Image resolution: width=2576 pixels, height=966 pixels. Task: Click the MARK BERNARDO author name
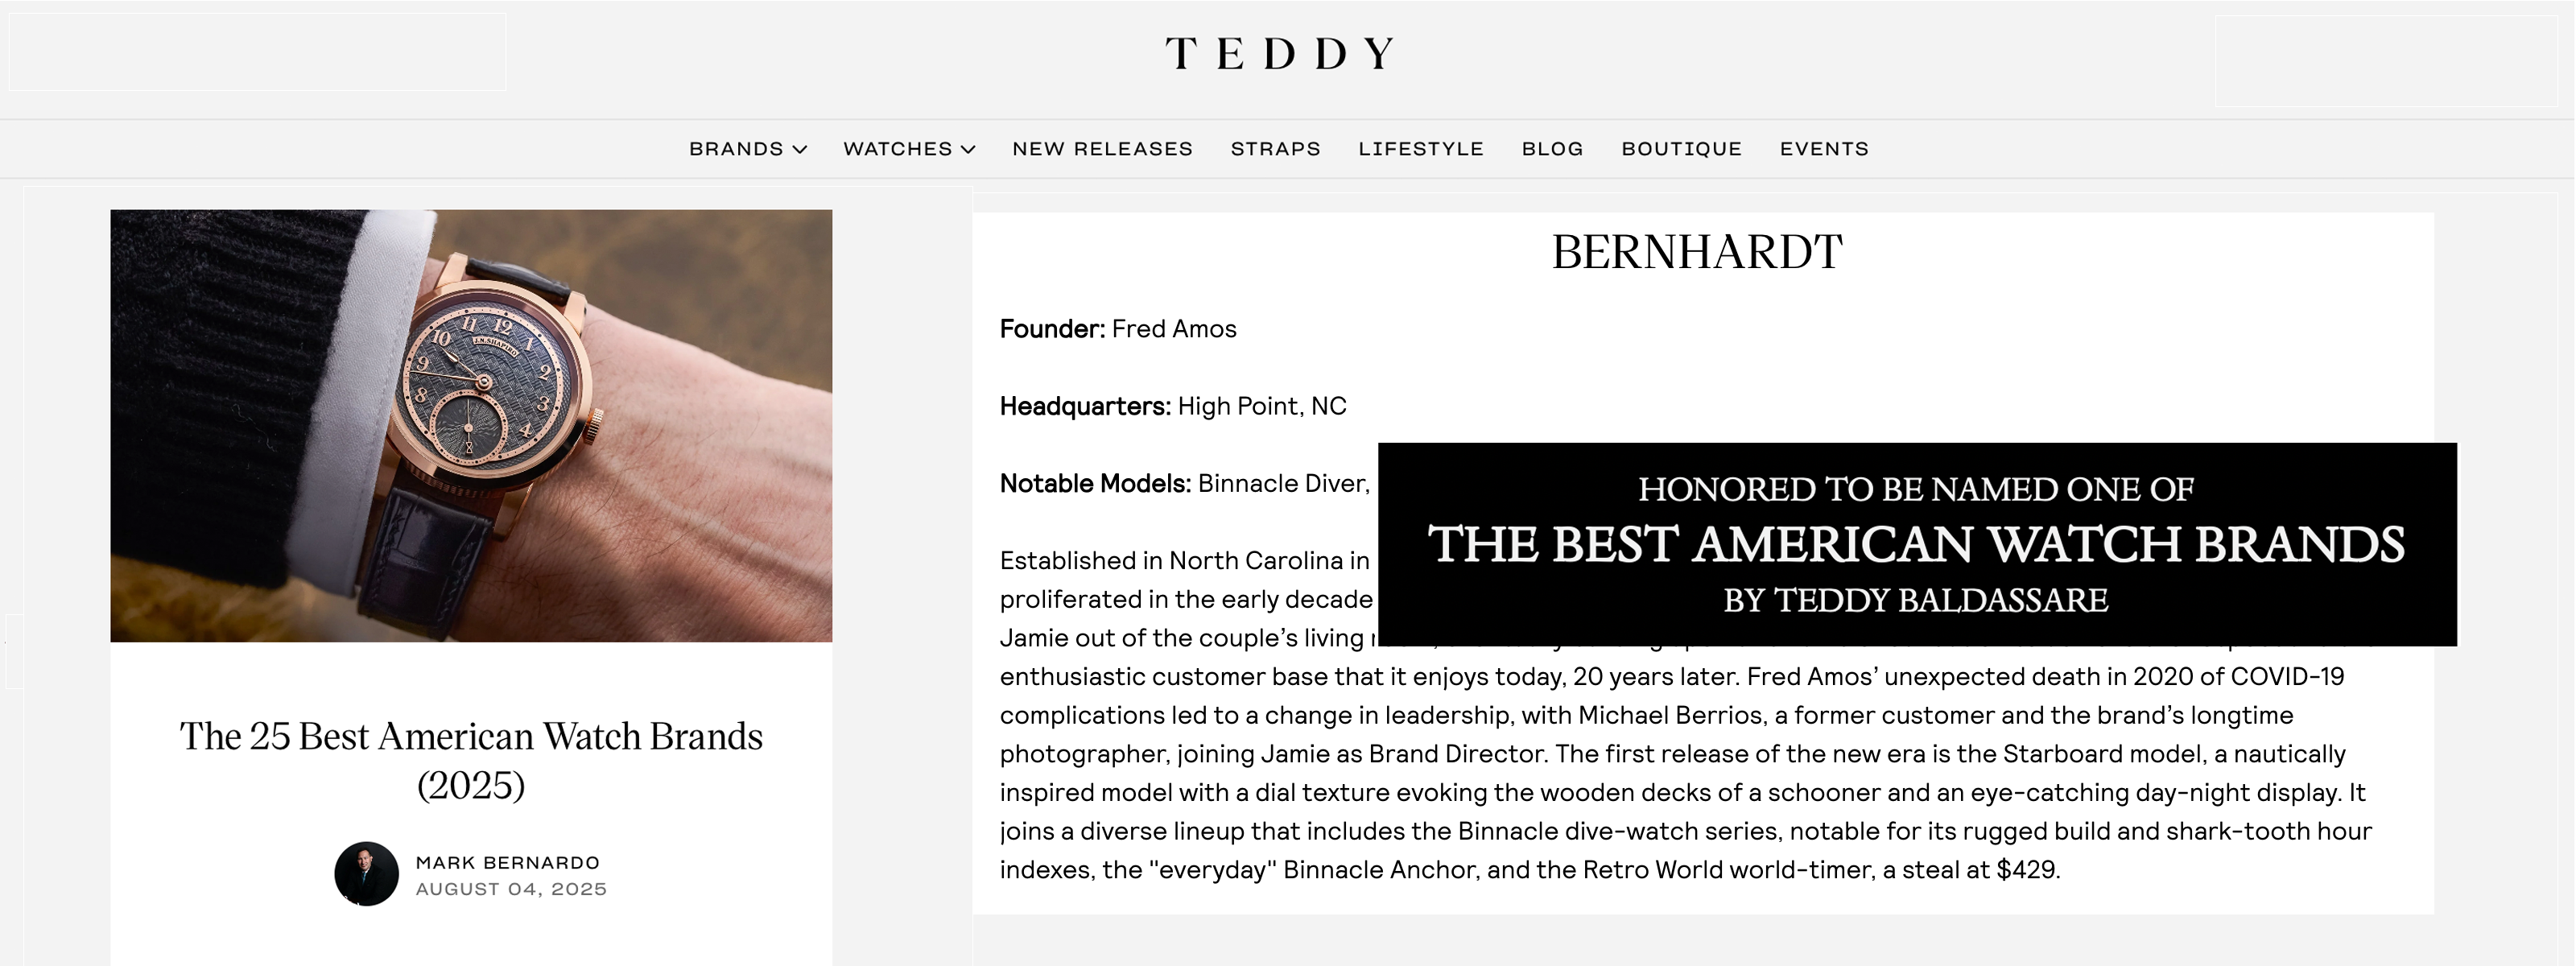click(507, 863)
